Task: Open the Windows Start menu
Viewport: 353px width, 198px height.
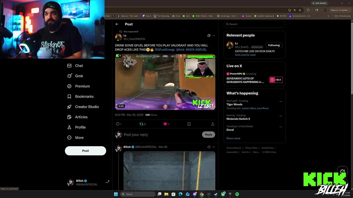Action: pos(116,194)
